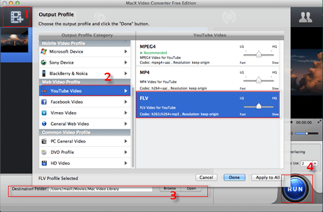
Task: Click the Destination Folder path field
Action: [101, 189]
